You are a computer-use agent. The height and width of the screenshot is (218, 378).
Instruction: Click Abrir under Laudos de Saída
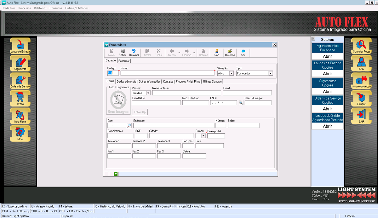[328, 126]
